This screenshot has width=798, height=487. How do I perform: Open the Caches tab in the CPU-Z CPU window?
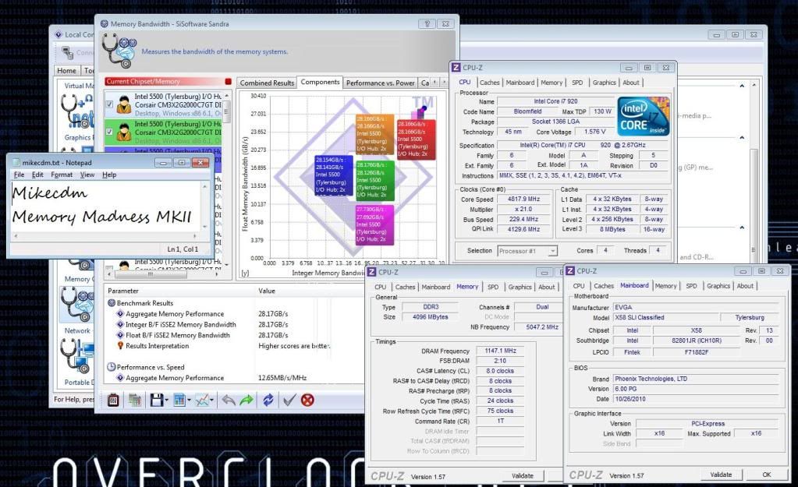point(490,83)
